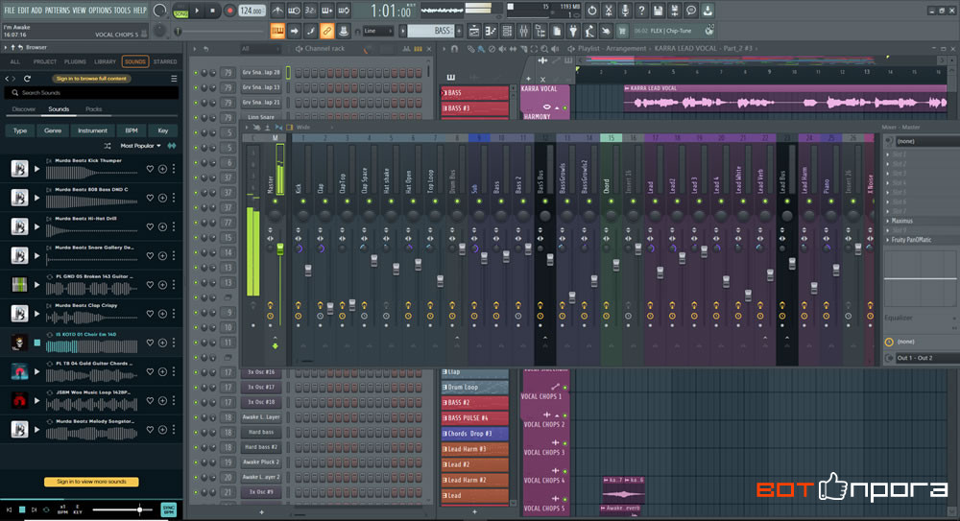
Task: Click Sign in to view more sounds
Action: point(91,482)
